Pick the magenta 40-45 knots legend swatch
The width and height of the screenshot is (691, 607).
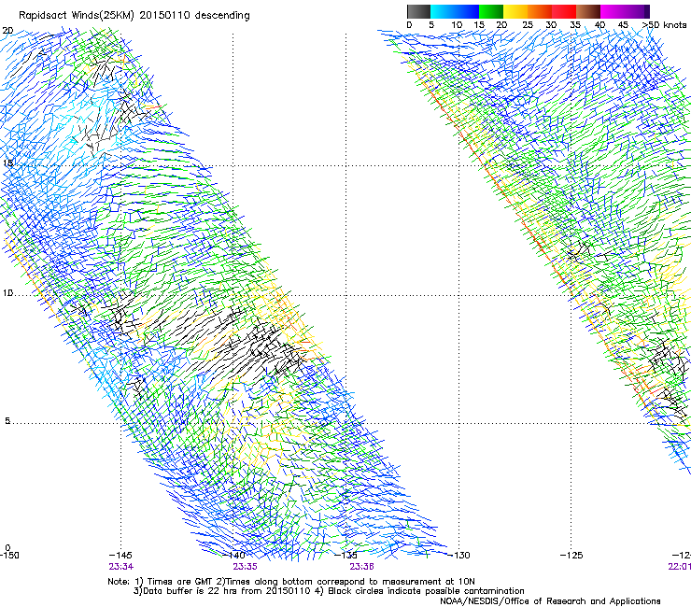click(x=613, y=11)
